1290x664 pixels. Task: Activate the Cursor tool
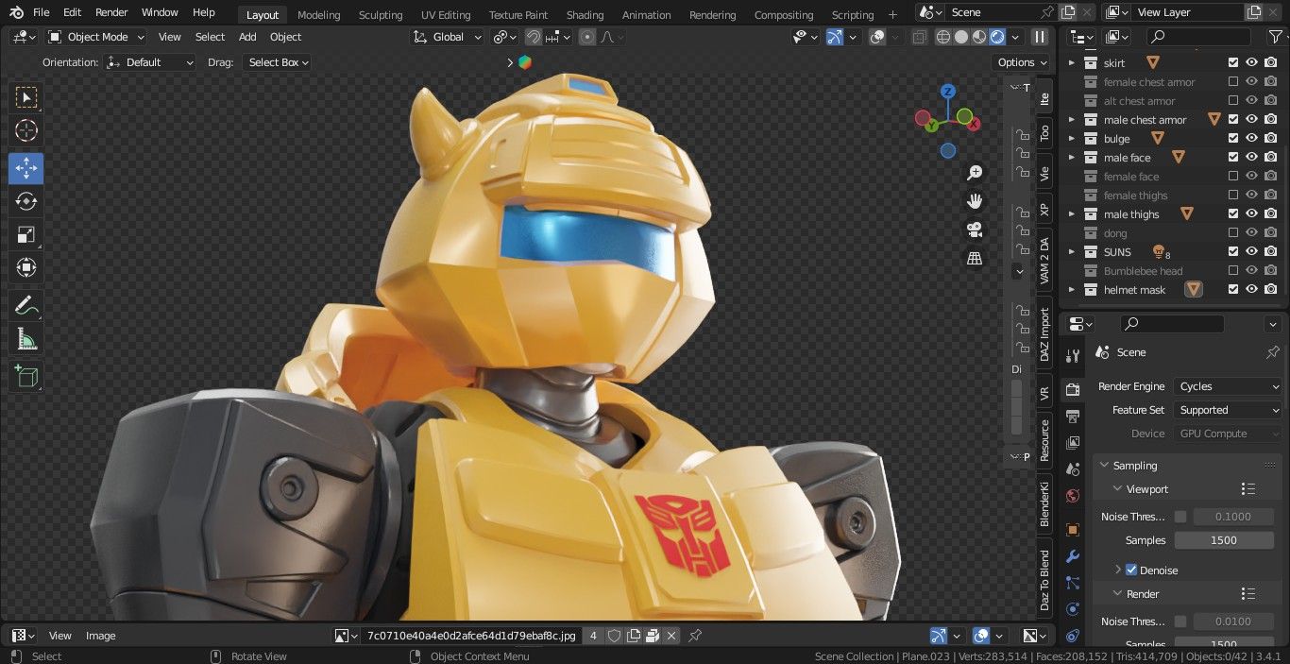click(26, 130)
